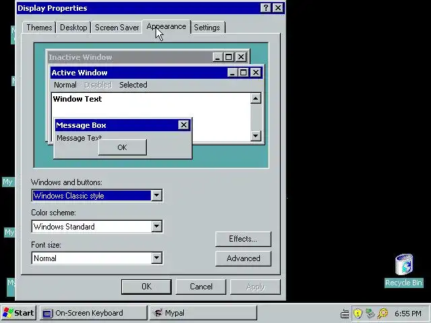Click the preview scrollbar up arrow
Viewport: 431px width, 323px height.
pyautogui.click(x=256, y=98)
